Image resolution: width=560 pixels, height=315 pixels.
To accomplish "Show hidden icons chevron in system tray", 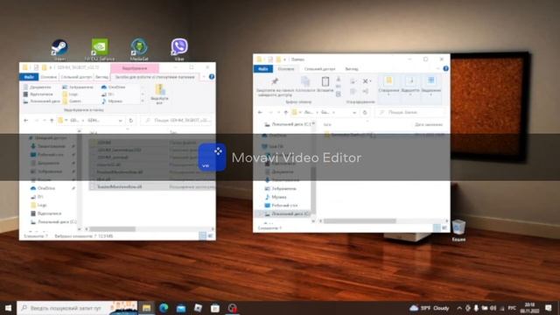I will [x=459, y=308].
